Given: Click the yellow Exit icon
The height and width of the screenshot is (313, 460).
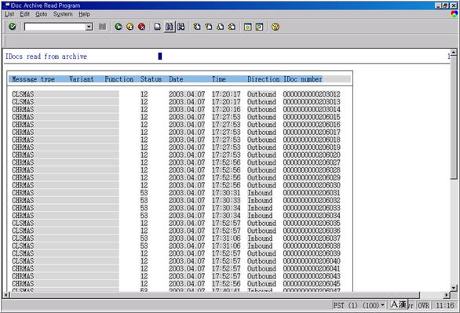Looking at the screenshot, I should pos(130,27).
